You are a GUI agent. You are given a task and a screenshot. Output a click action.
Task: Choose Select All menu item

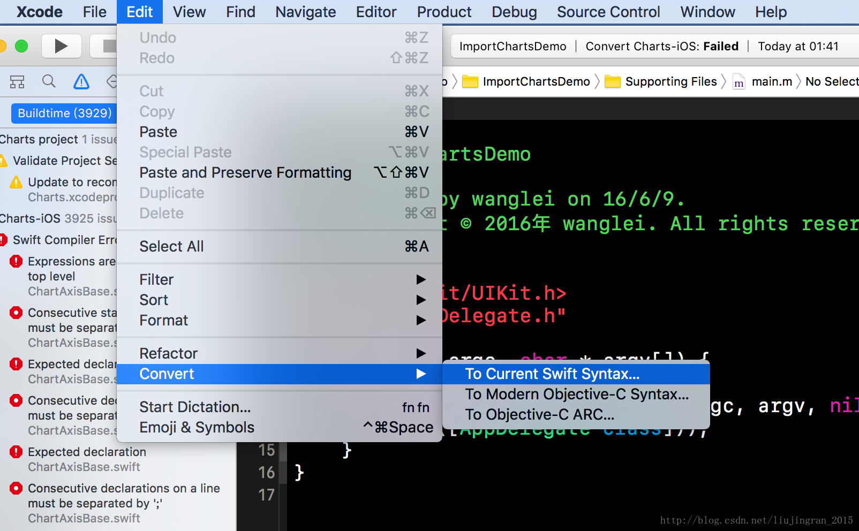(280, 246)
